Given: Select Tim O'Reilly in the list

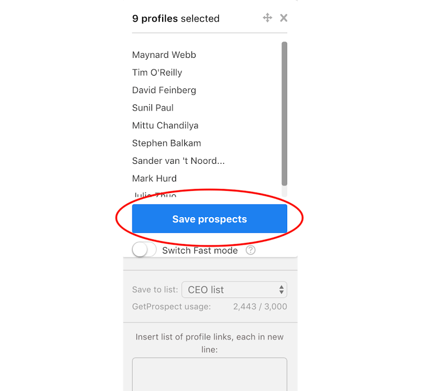Looking at the screenshot, I should click(157, 73).
